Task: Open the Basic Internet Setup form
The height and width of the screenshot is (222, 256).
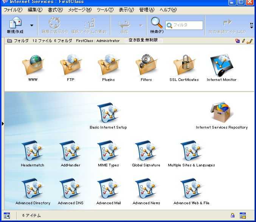Action: [x=109, y=113]
